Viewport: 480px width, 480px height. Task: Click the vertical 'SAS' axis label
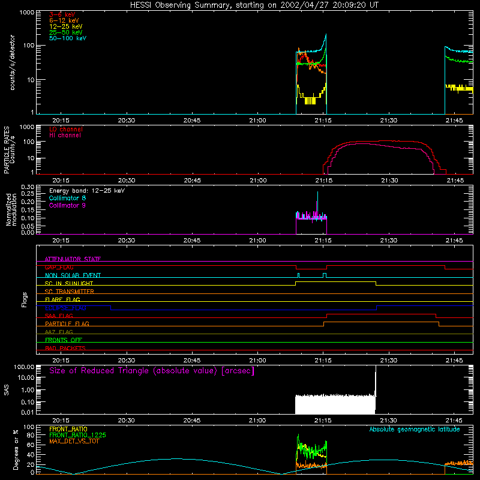point(7,390)
